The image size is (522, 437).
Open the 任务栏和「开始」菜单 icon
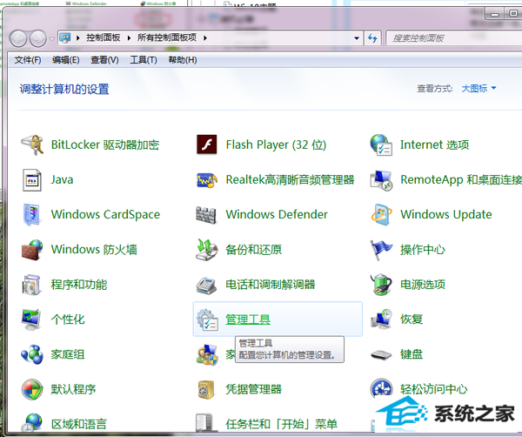(204, 422)
